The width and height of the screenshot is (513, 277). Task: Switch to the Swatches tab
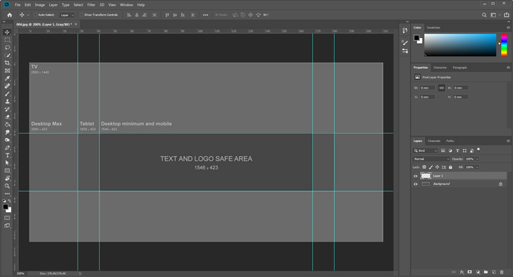[x=433, y=27]
